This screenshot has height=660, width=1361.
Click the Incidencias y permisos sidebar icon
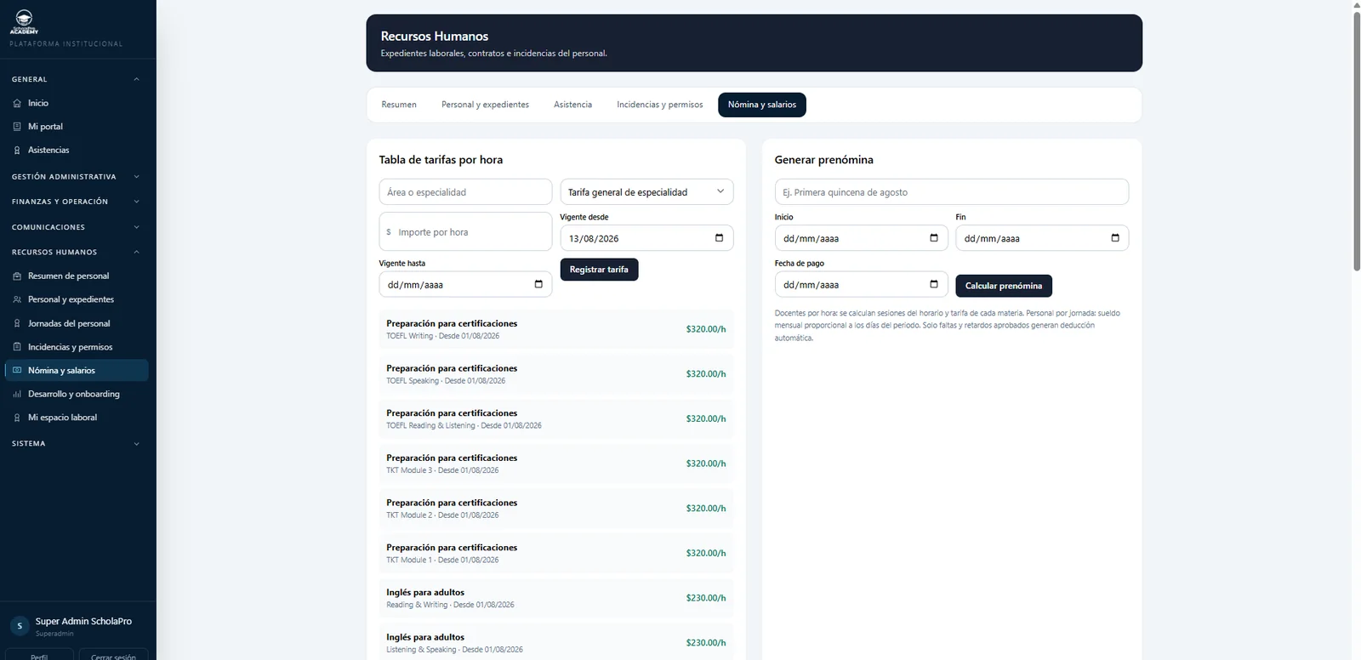17,347
